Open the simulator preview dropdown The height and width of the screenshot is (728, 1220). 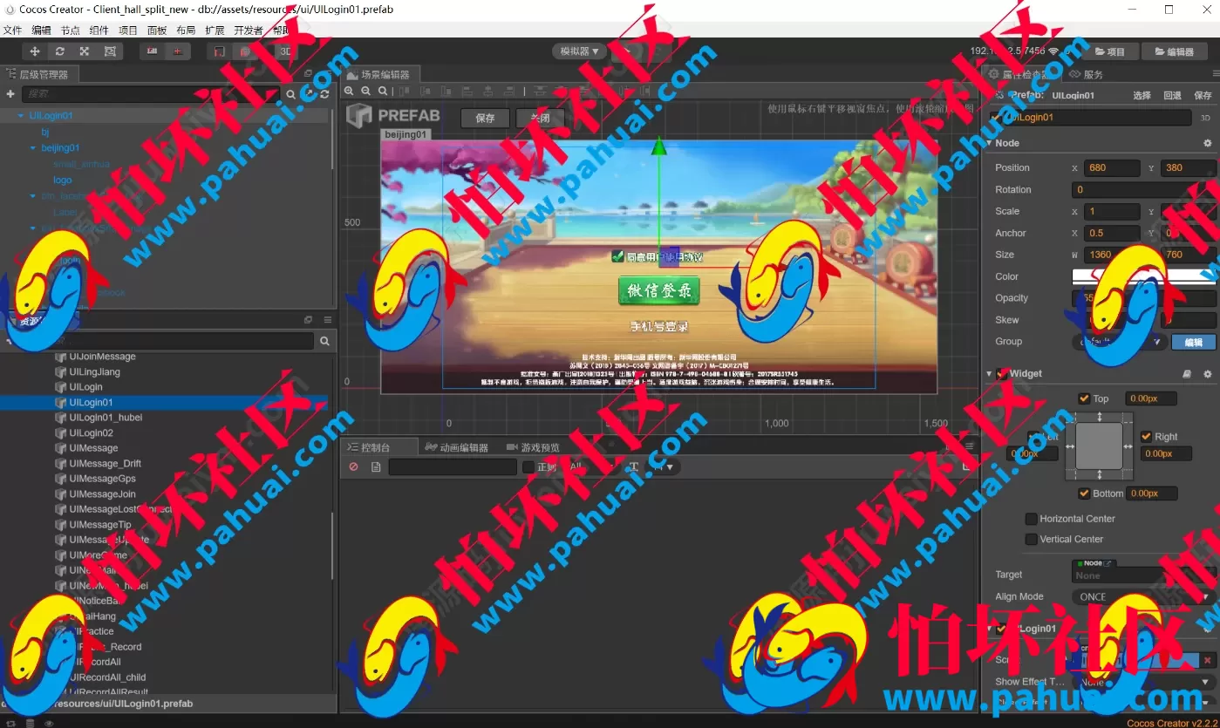[580, 51]
